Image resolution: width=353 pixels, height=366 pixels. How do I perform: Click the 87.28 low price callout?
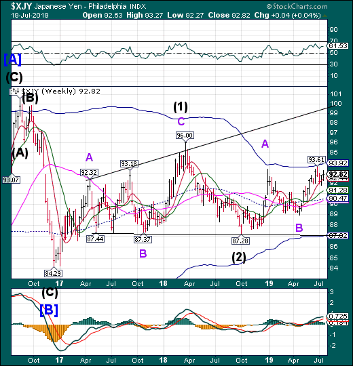[x=240, y=241]
